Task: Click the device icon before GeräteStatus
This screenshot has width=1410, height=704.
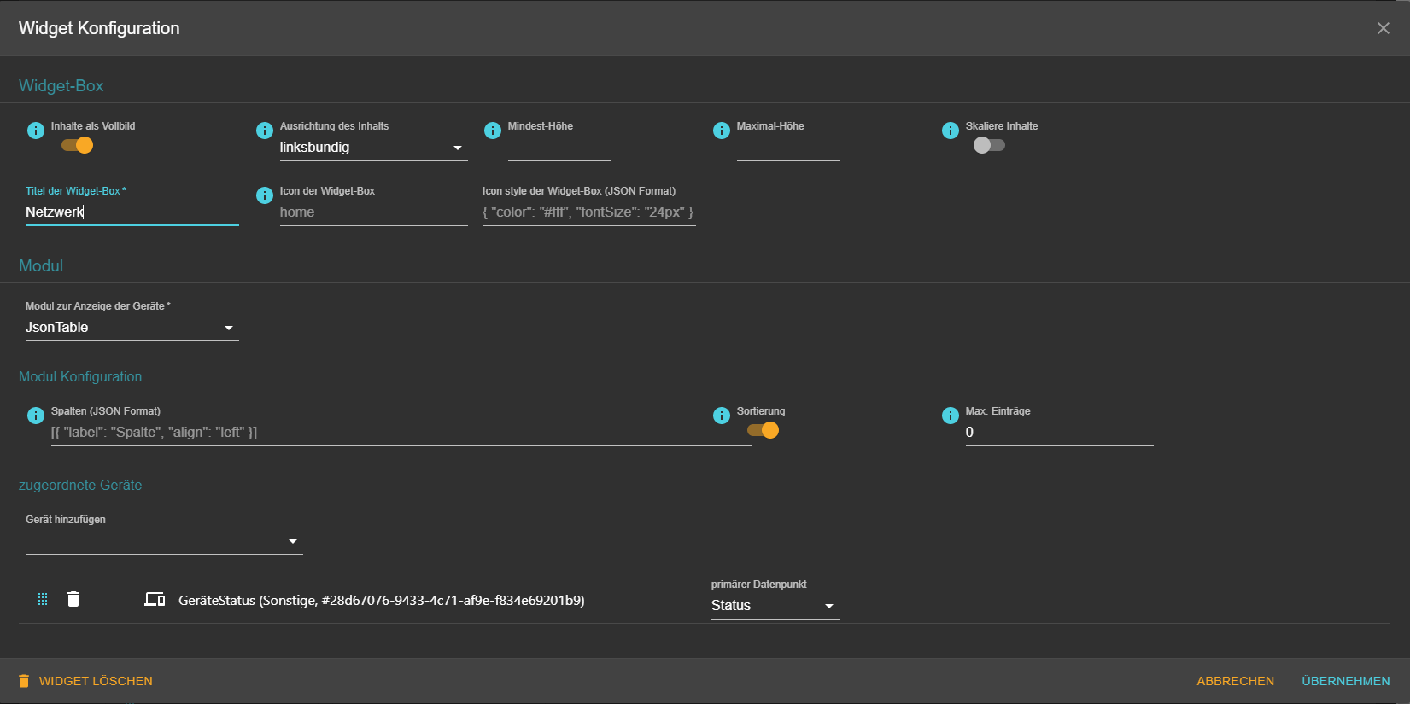Action: click(x=155, y=599)
